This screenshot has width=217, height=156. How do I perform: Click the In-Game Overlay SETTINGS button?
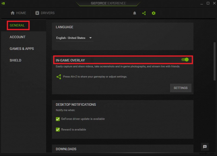[x=181, y=88]
